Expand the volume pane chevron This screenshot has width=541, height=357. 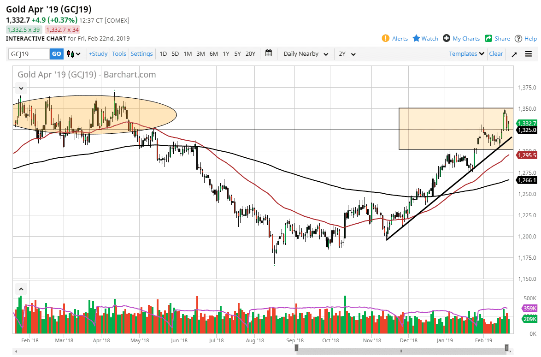click(x=21, y=289)
